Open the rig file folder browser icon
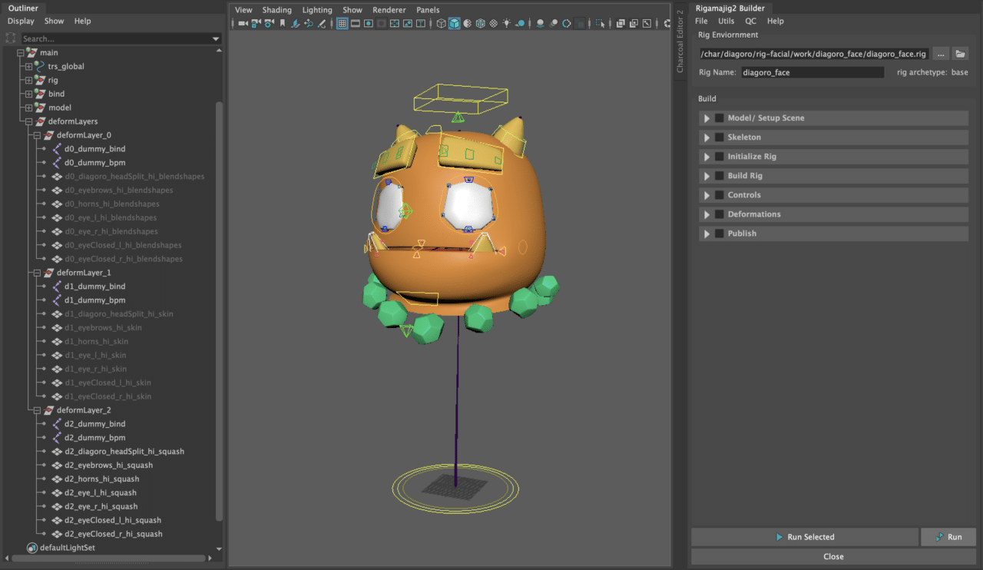Image resolution: width=983 pixels, height=570 pixels. tap(960, 54)
